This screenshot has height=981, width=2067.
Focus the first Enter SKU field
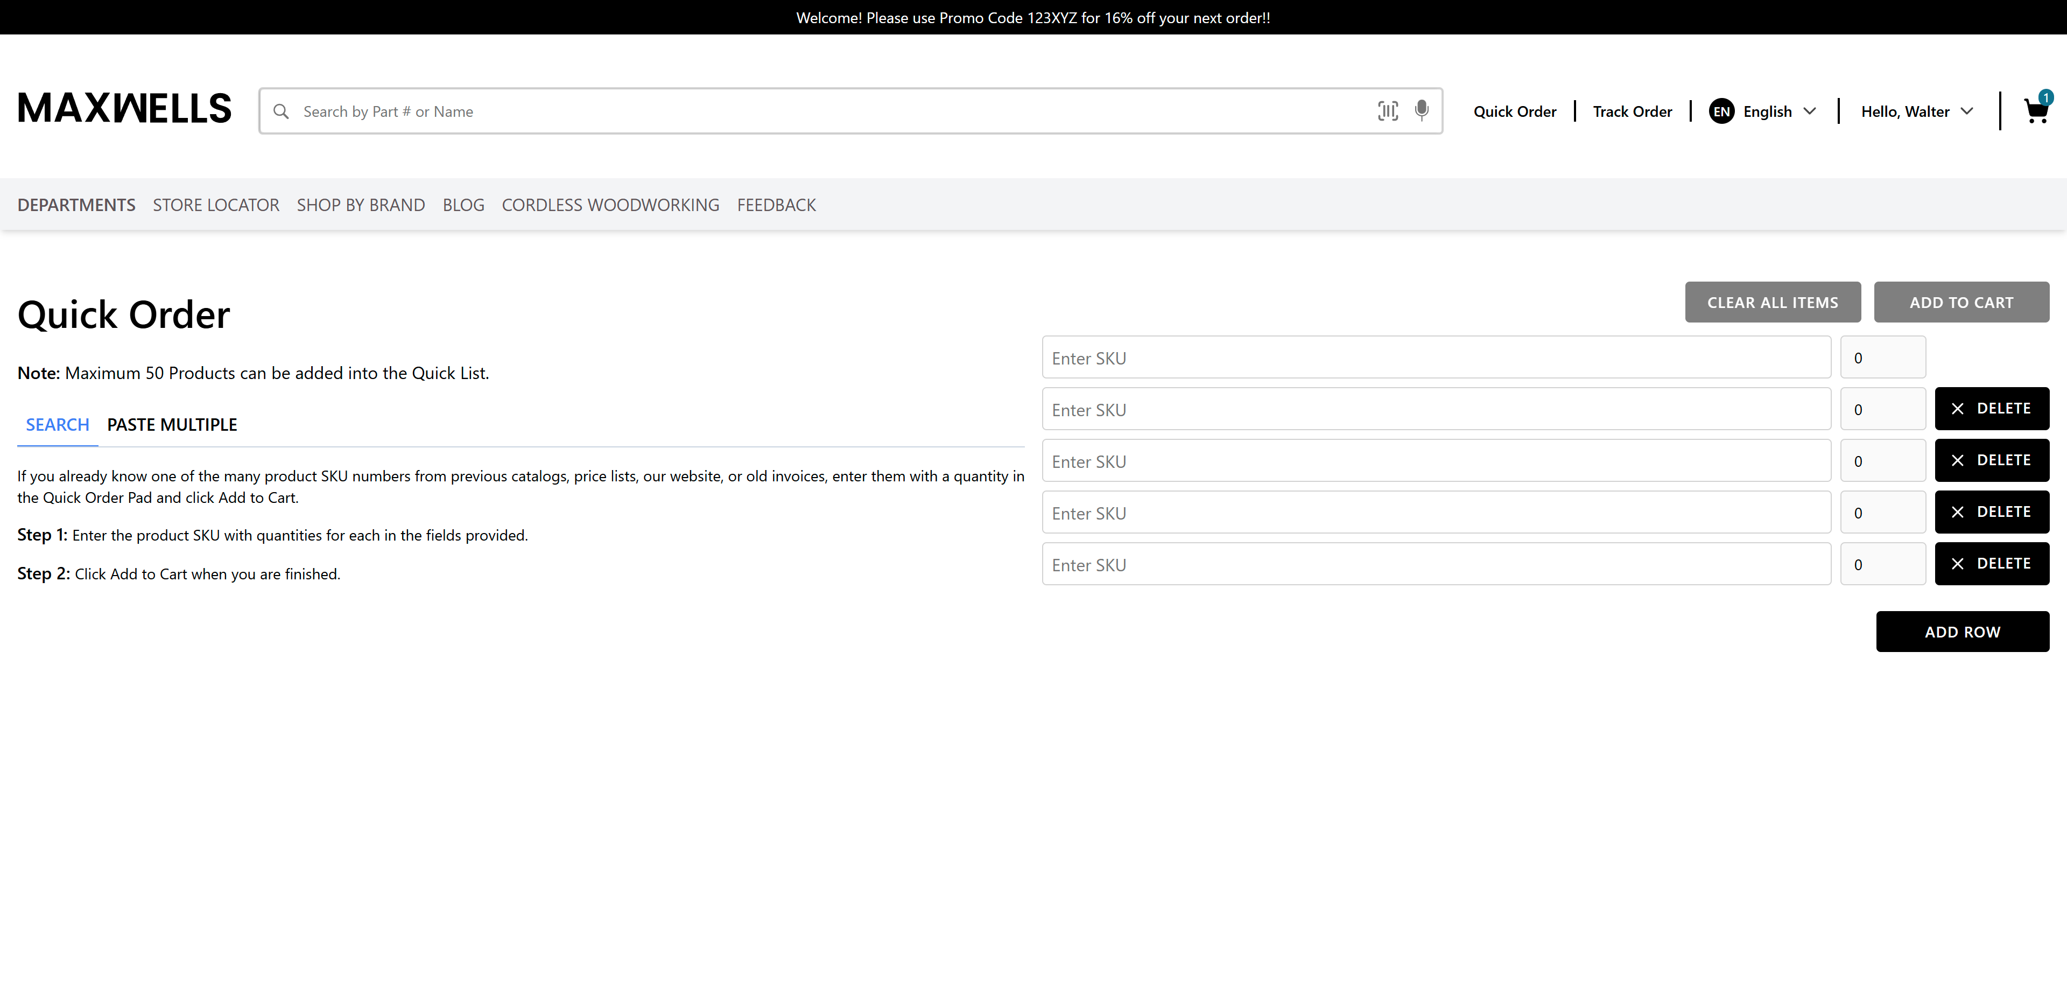click(x=1436, y=358)
